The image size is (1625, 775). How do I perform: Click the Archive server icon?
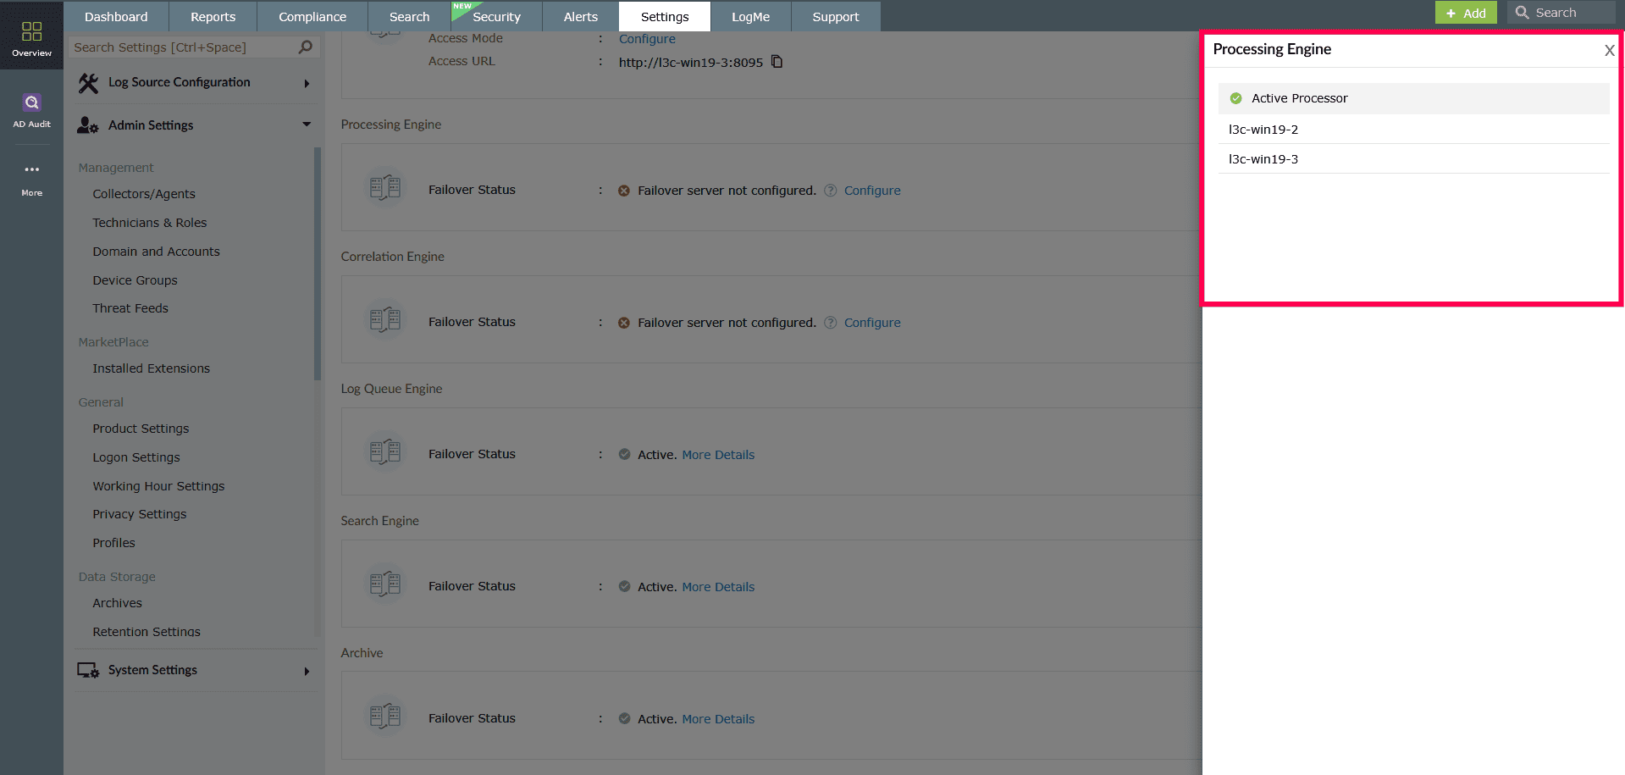coord(385,716)
